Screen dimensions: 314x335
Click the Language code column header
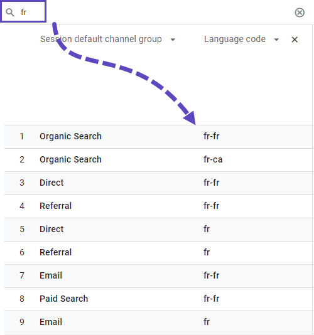235,39
